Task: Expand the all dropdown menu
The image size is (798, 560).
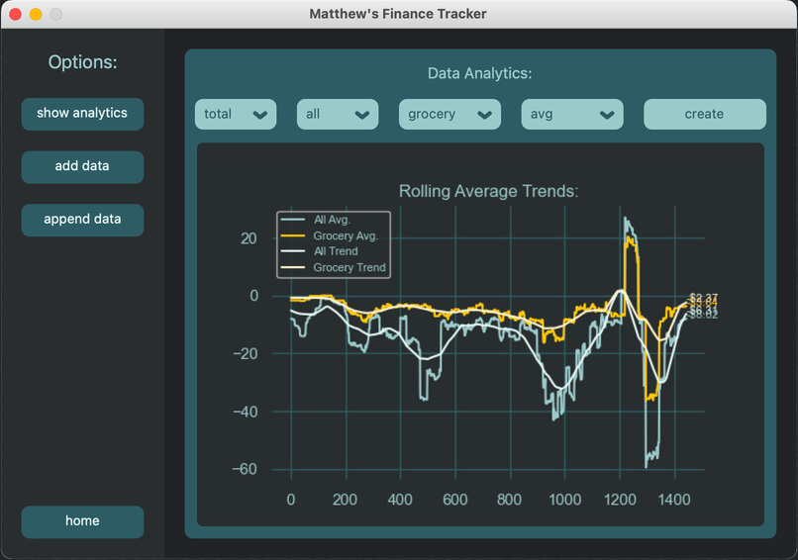Action: [x=338, y=114]
